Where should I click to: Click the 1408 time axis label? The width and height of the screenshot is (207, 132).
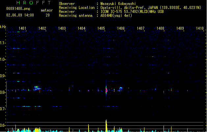tap(160, 28)
